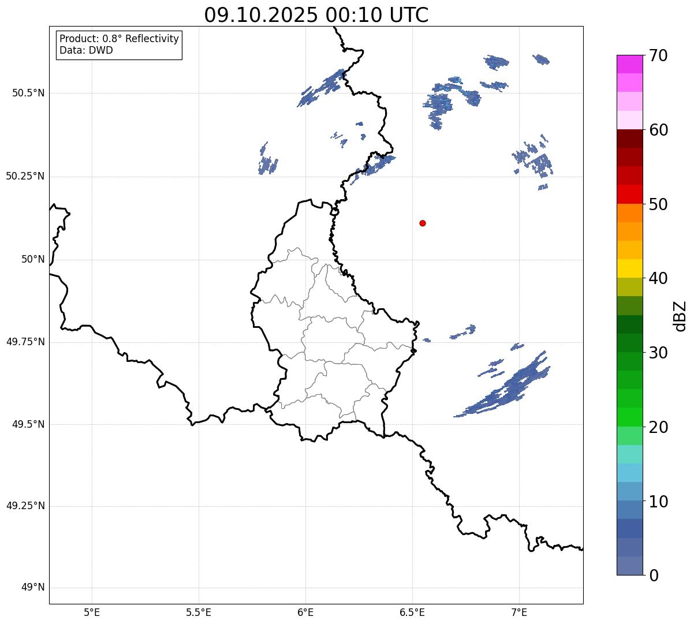Click the colorbar tick value 0

coord(654,576)
